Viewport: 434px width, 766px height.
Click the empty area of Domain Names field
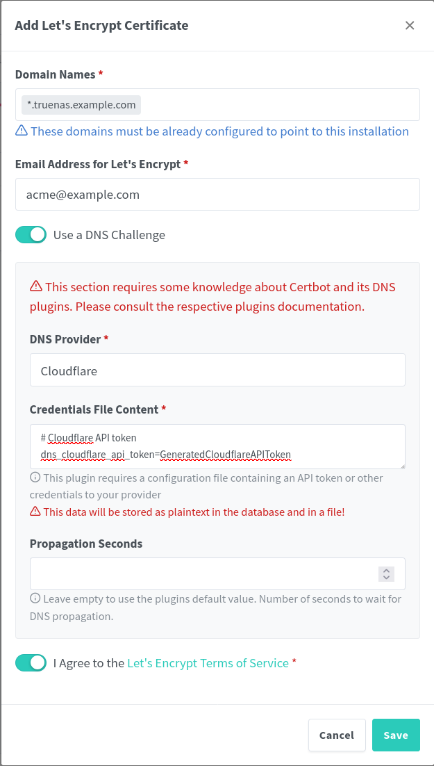click(278, 105)
